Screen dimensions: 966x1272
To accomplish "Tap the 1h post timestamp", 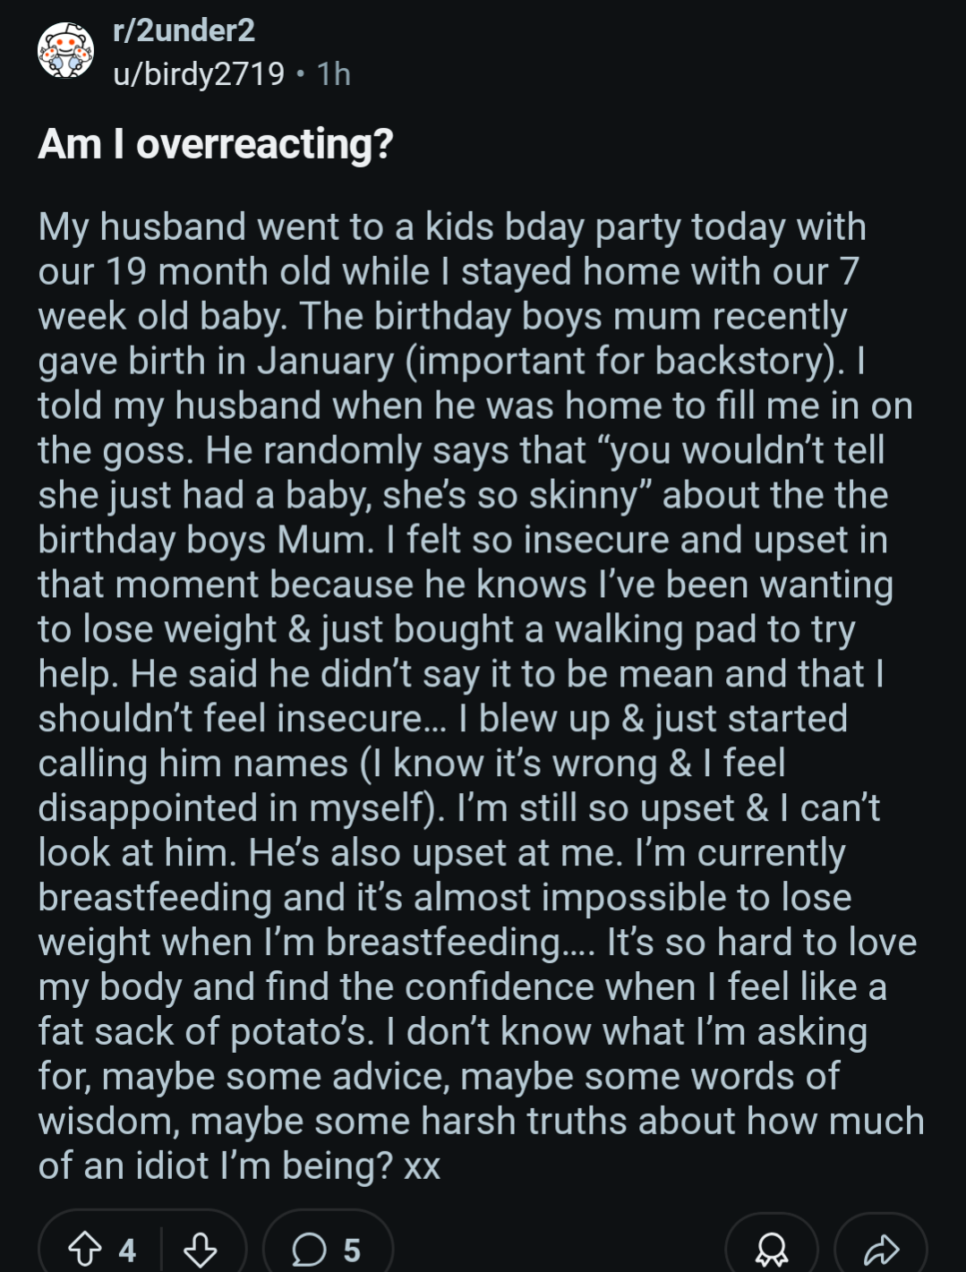I will pyautogui.click(x=334, y=73).
